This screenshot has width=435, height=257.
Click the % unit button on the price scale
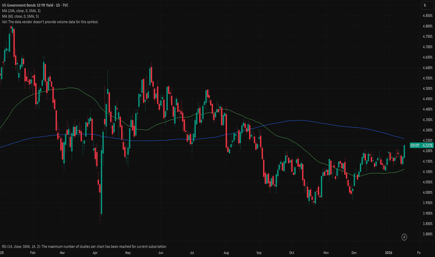click(x=425, y=5)
